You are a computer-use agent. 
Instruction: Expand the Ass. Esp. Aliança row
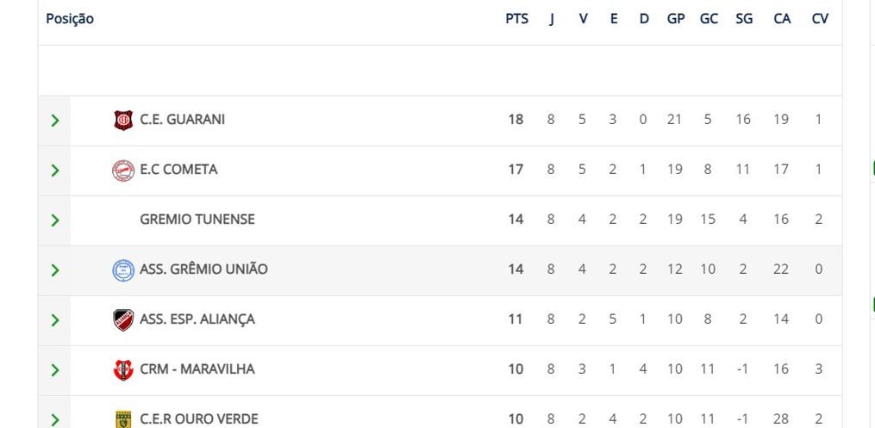(x=55, y=319)
